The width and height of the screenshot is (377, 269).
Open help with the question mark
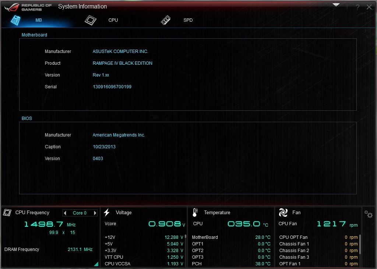358,7
